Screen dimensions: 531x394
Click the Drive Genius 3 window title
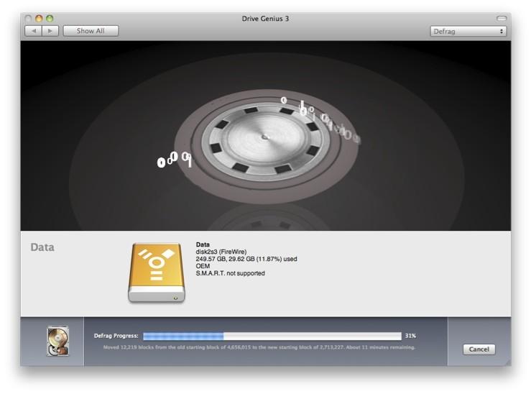pos(265,18)
